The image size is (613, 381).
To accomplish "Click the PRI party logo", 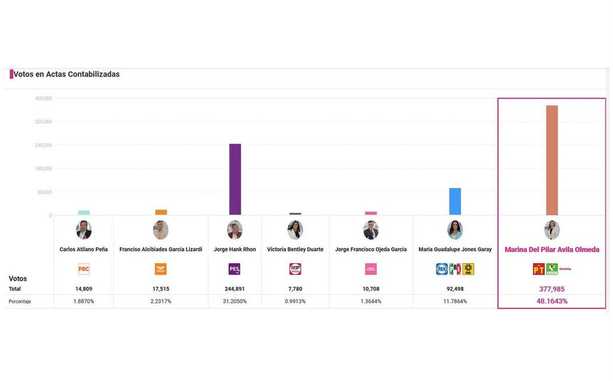I will point(455,269).
